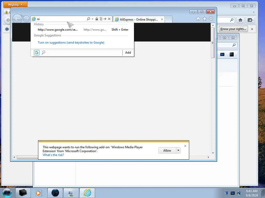Click the search magnifier in IE address bar
Screen dimensions: 265x198
[x=88, y=19]
